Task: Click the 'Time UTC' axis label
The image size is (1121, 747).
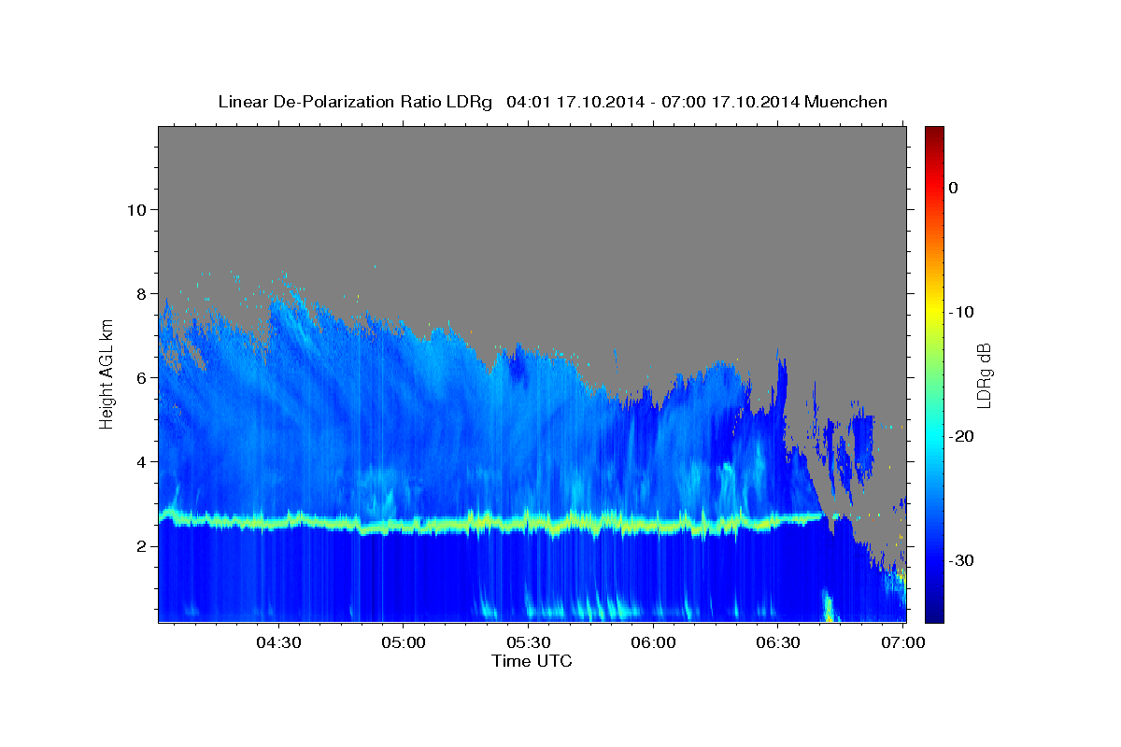Action: [x=532, y=661]
